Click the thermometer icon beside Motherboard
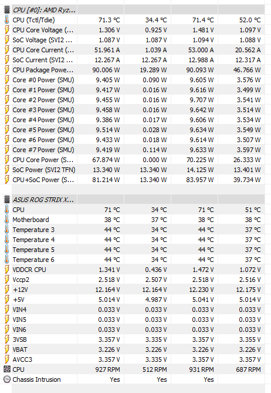The height and width of the screenshot is (393, 271). click(x=7, y=220)
